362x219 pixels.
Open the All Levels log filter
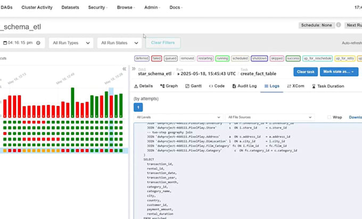[178, 117]
